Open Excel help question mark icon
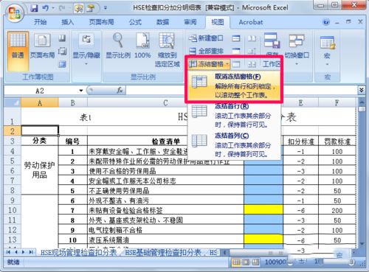The height and width of the screenshot is (272, 369). [326, 22]
